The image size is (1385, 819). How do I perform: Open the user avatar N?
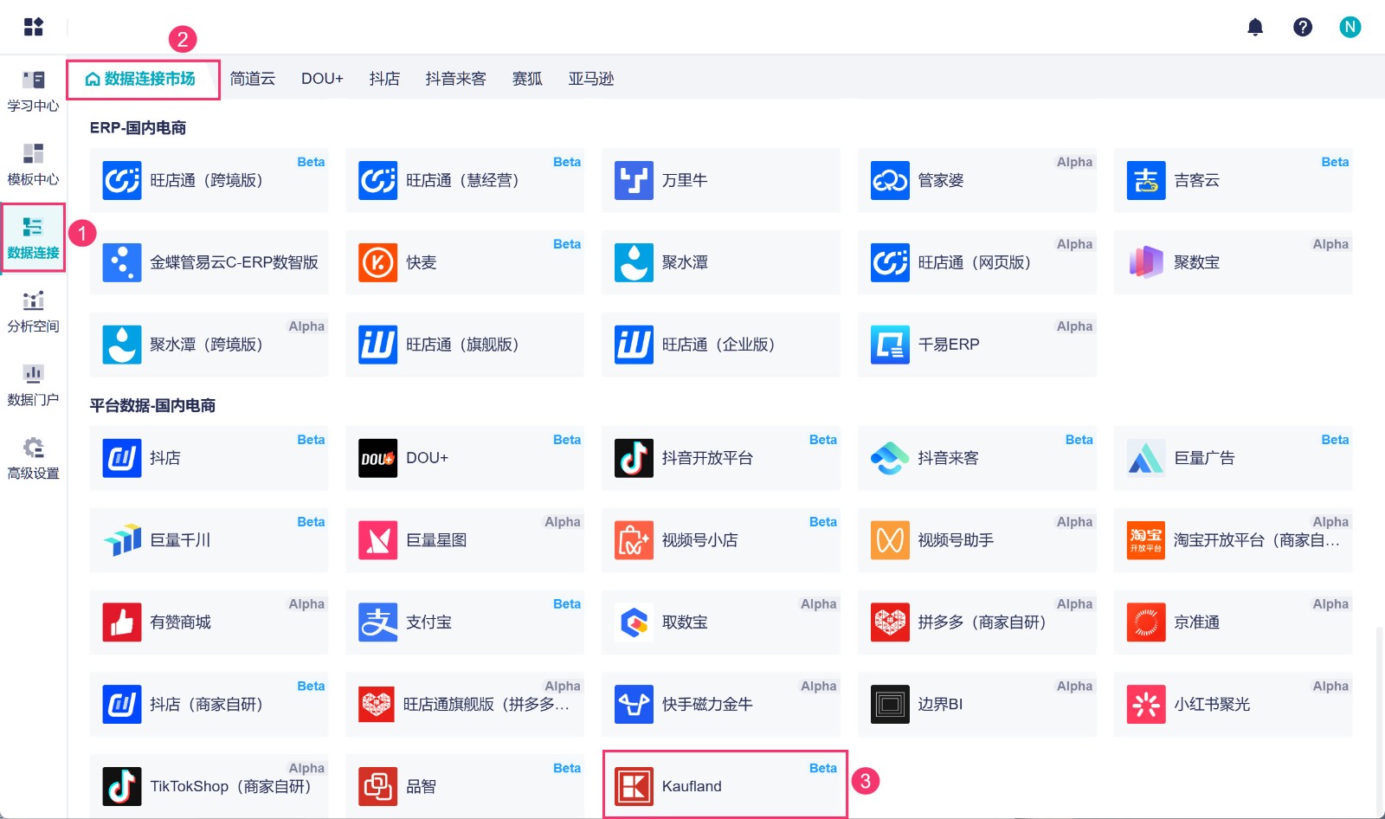pyautogui.click(x=1350, y=27)
